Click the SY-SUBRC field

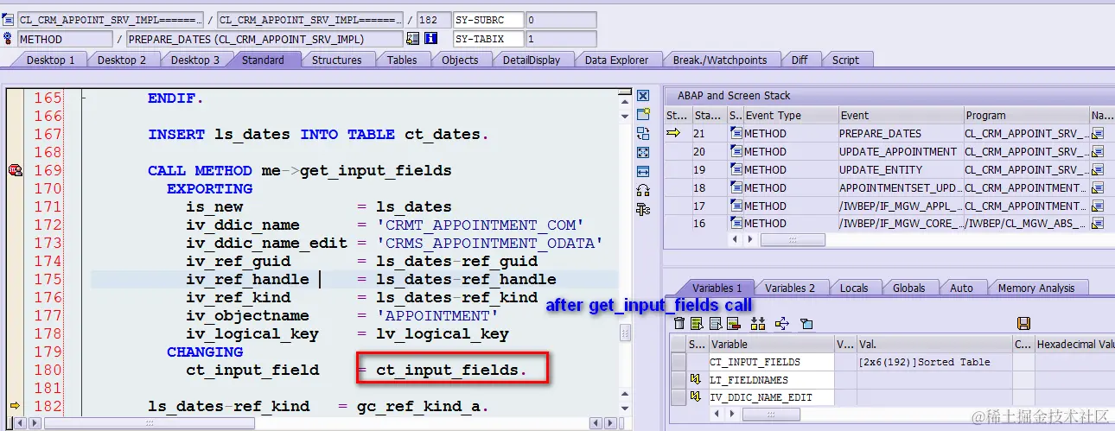[488, 19]
